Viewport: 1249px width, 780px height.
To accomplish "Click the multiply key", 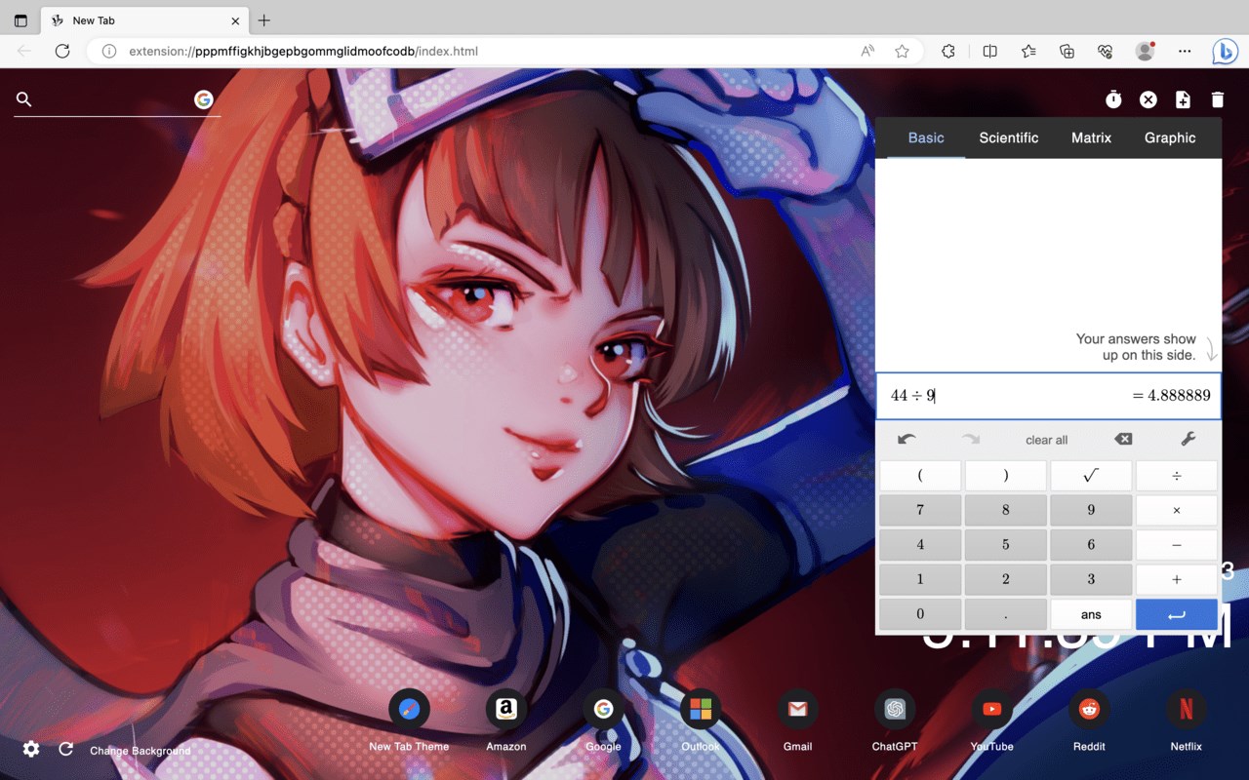I will (x=1177, y=510).
